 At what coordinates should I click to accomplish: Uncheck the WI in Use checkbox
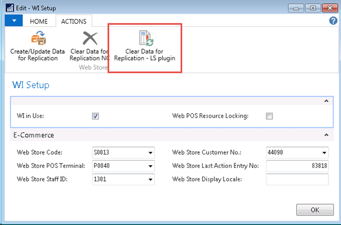point(96,116)
